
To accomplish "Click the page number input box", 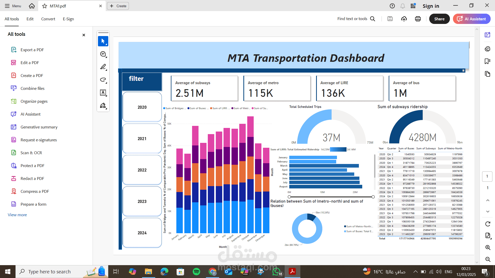I will 487,176.
